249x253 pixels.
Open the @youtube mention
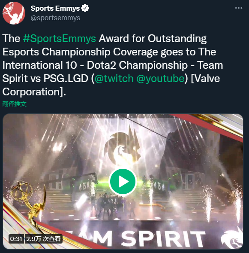click(x=160, y=79)
